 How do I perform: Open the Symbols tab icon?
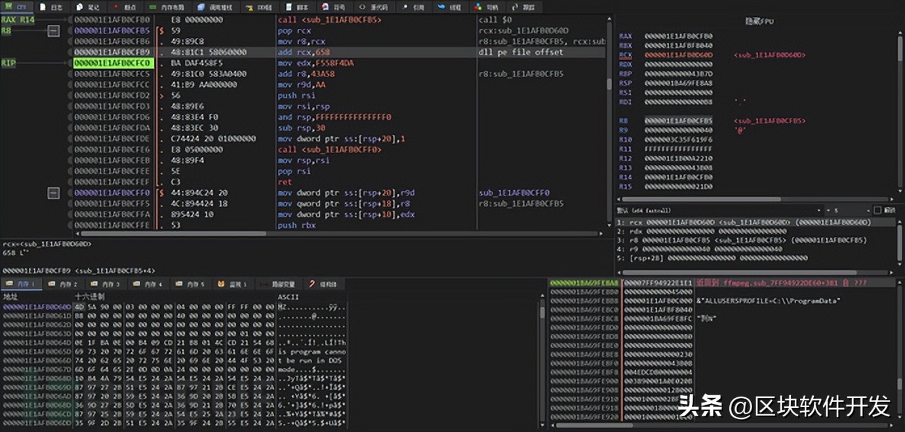coord(325,7)
